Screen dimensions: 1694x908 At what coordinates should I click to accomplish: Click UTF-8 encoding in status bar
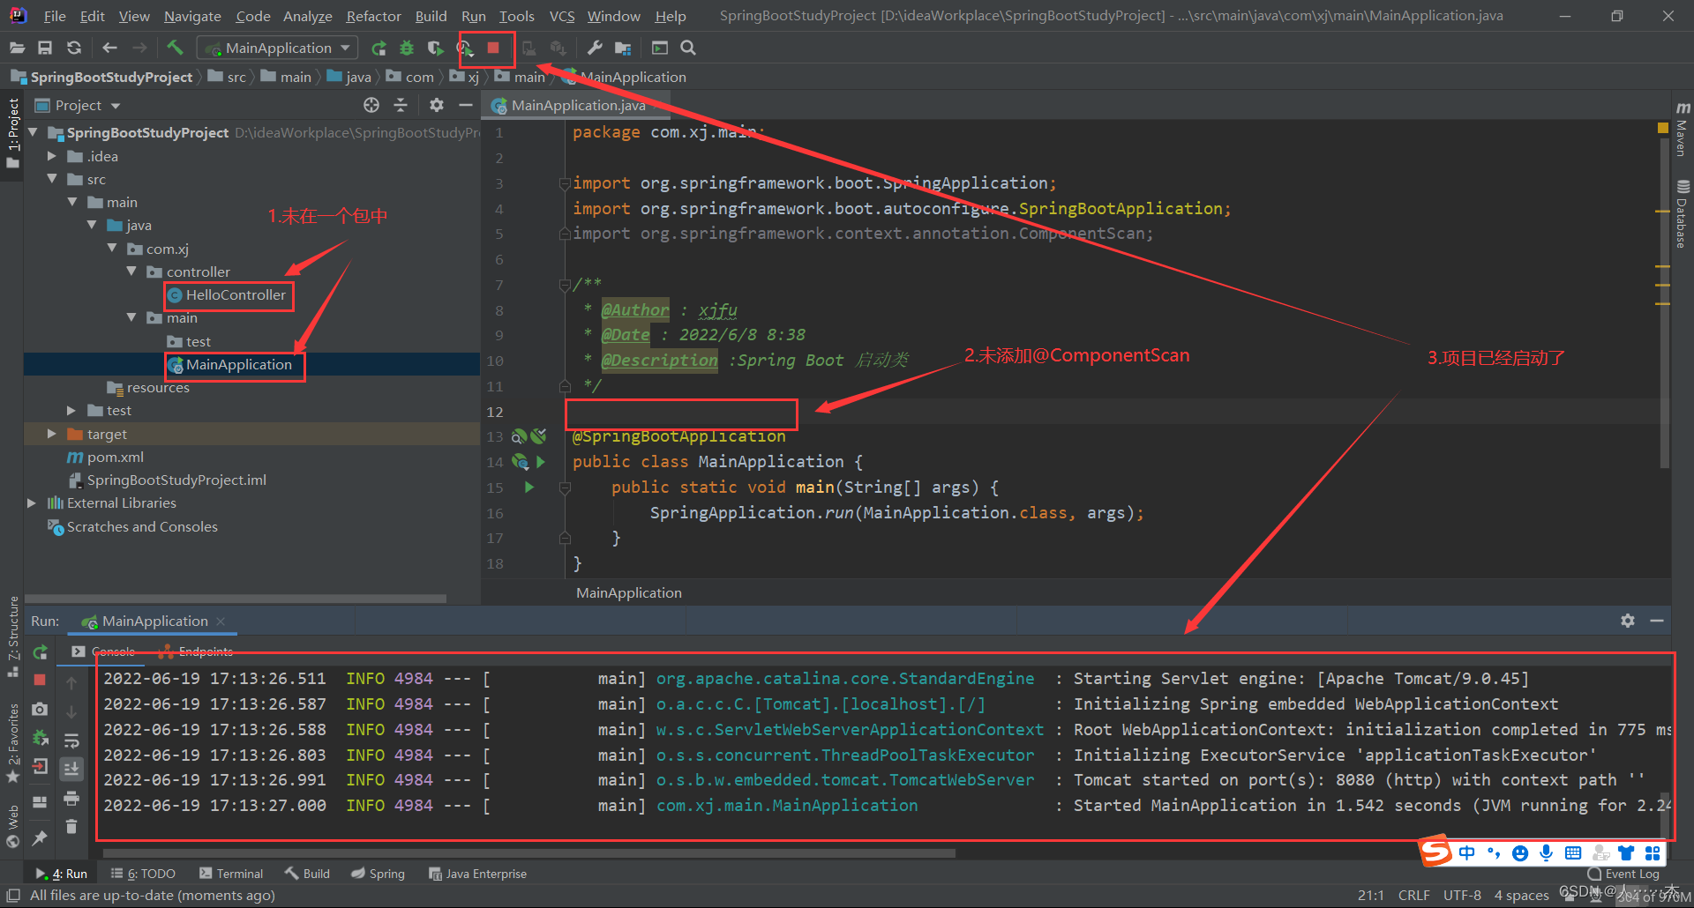1462,895
